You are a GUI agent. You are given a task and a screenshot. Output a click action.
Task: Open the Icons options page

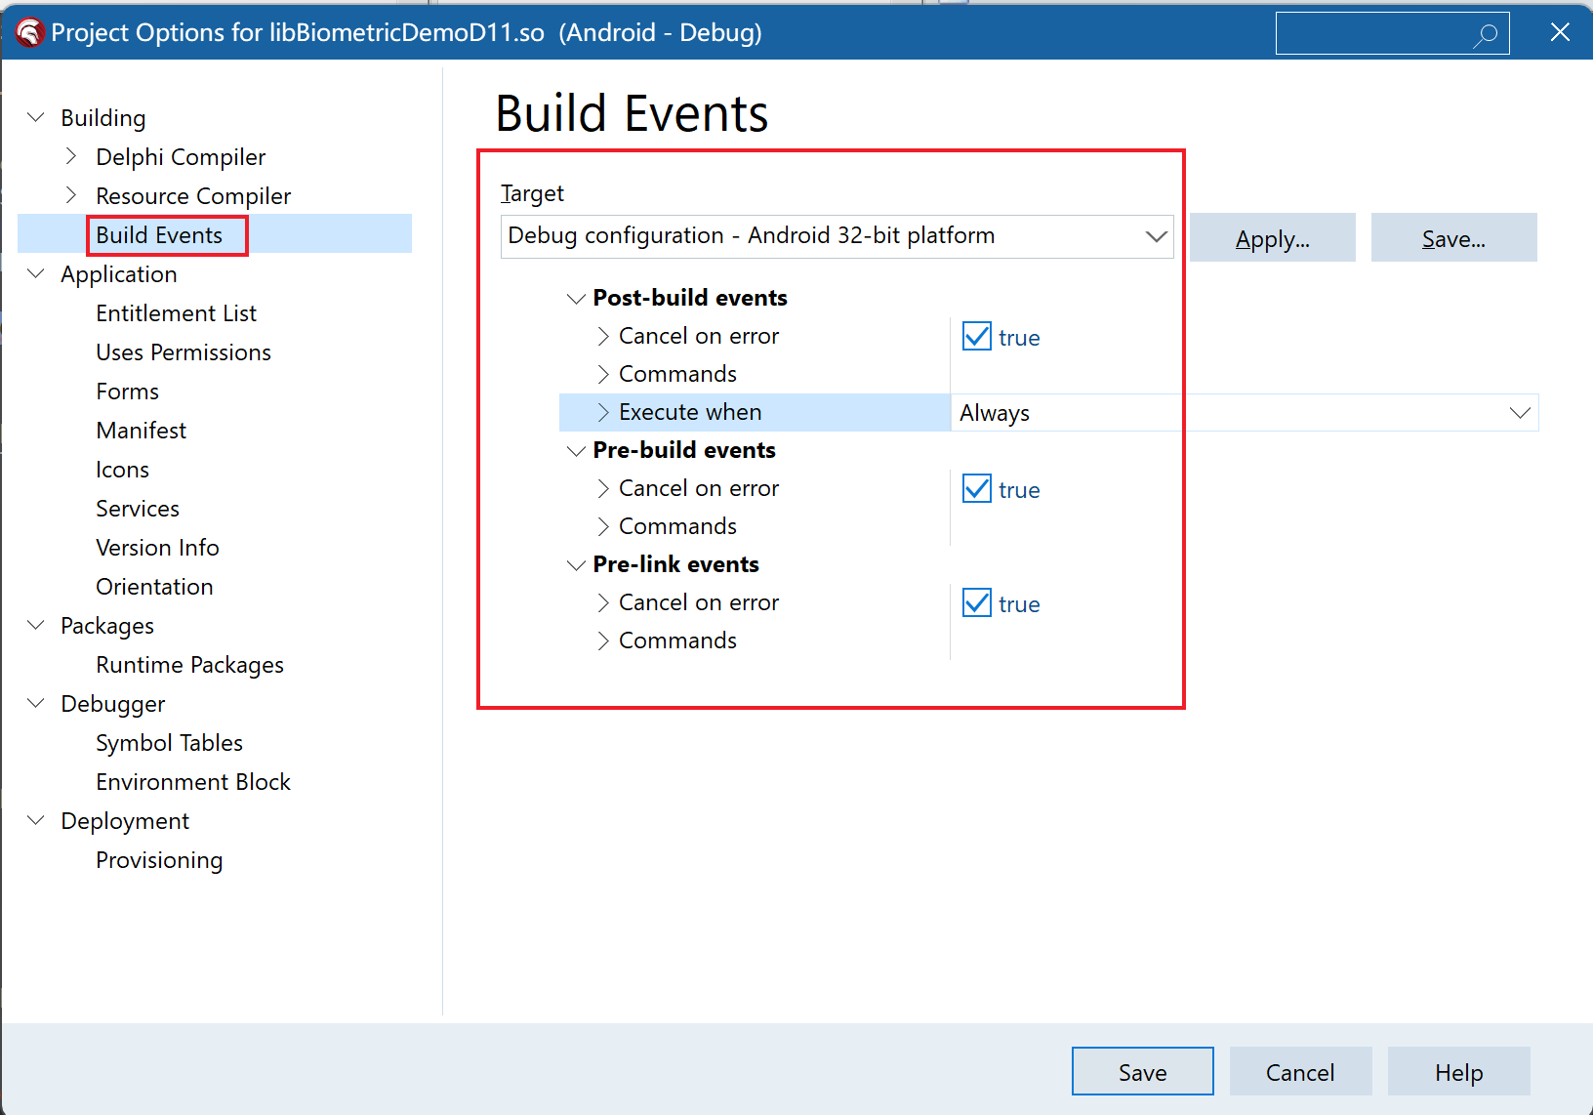point(122,470)
